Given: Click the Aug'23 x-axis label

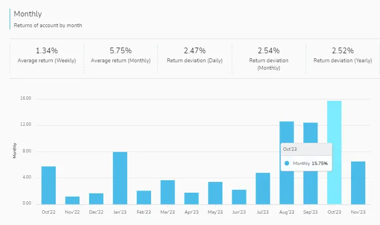Looking at the screenshot, I should point(287,212).
